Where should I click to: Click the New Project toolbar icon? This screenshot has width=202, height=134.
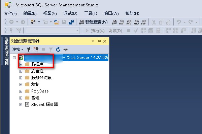(33, 22)
